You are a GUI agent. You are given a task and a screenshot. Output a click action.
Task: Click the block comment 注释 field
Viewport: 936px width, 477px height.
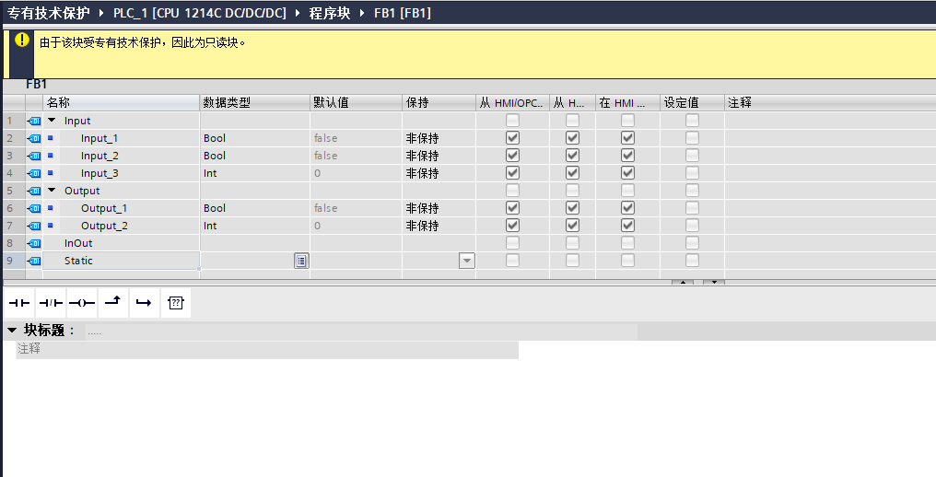267,349
